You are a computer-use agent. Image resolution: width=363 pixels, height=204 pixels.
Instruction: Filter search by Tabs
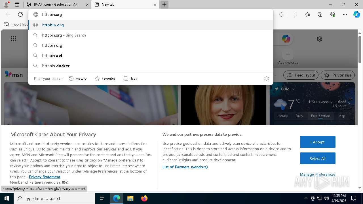click(x=130, y=78)
